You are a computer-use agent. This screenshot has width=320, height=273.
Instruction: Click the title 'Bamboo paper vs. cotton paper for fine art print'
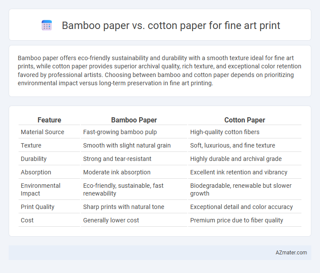[x=171, y=26]
